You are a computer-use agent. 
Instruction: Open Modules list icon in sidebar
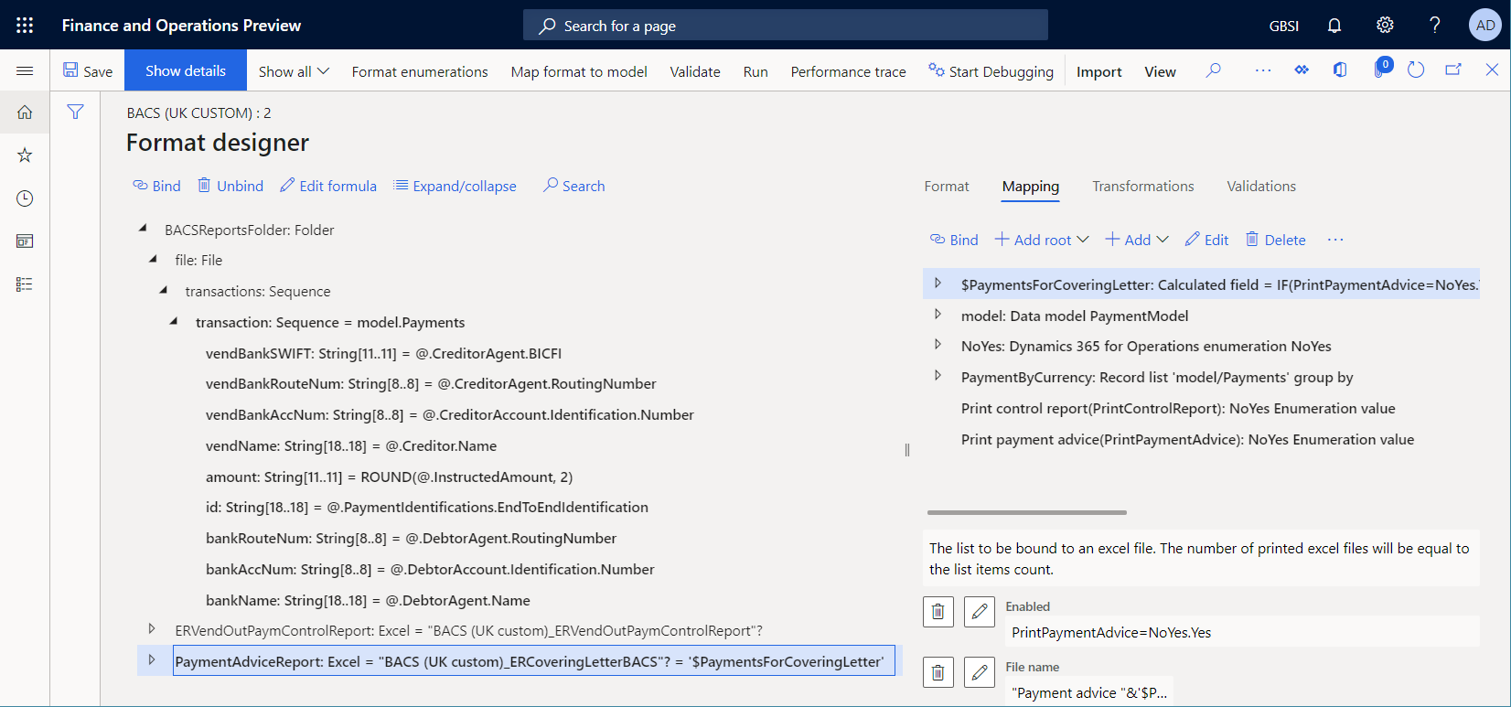pos(25,284)
